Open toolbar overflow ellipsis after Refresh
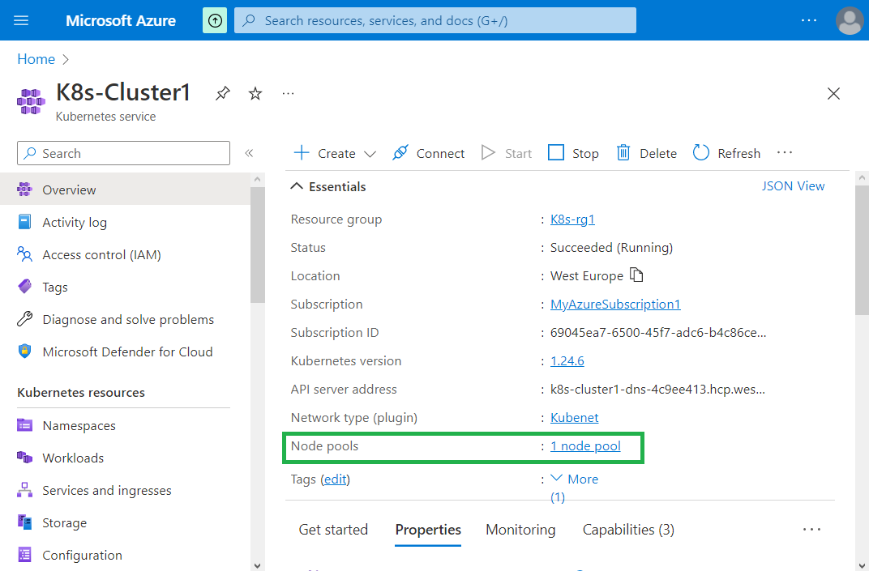This screenshot has height=571, width=869. 784,152
